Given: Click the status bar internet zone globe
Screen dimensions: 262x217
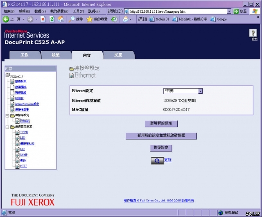Looking at the screenshot, I should [221, 213].
